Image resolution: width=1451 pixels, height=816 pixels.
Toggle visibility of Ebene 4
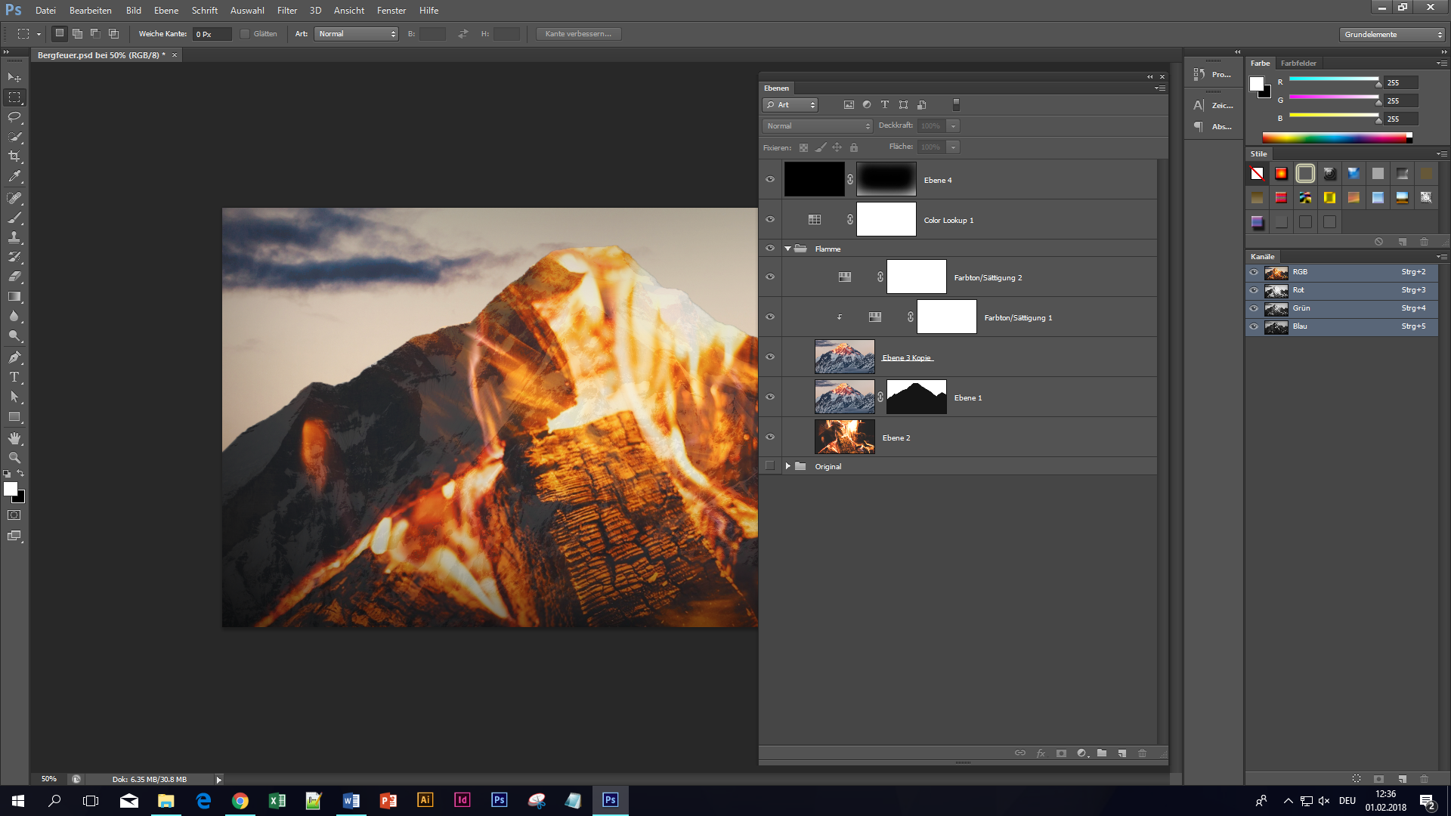(769, 179)
